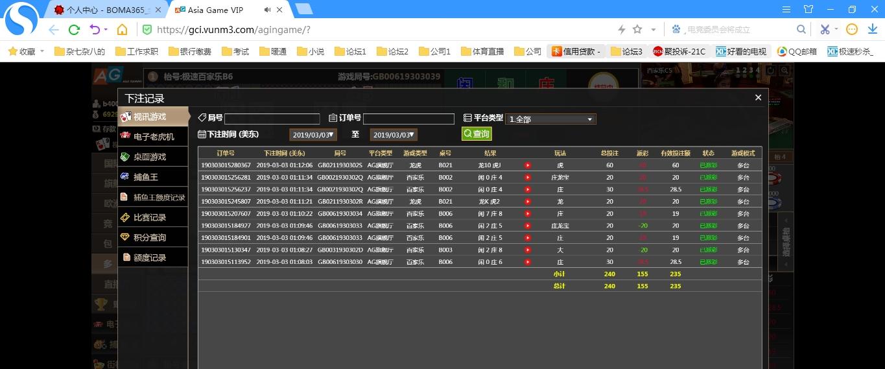Open the 体育直播 bookmark folder

tap(482, 51)
